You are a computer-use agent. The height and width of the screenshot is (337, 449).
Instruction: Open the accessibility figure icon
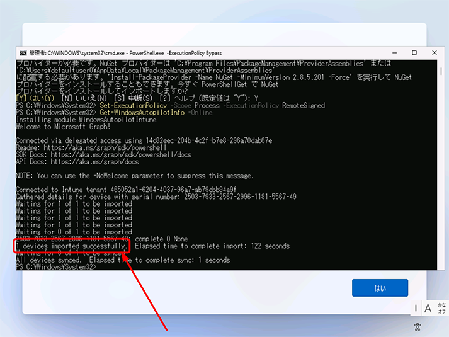point(418,326)
